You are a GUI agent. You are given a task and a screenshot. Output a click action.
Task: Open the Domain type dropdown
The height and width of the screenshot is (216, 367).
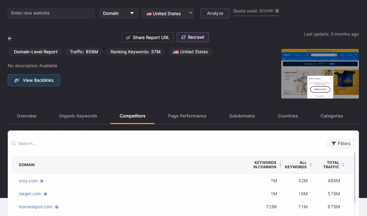[118, 13]
